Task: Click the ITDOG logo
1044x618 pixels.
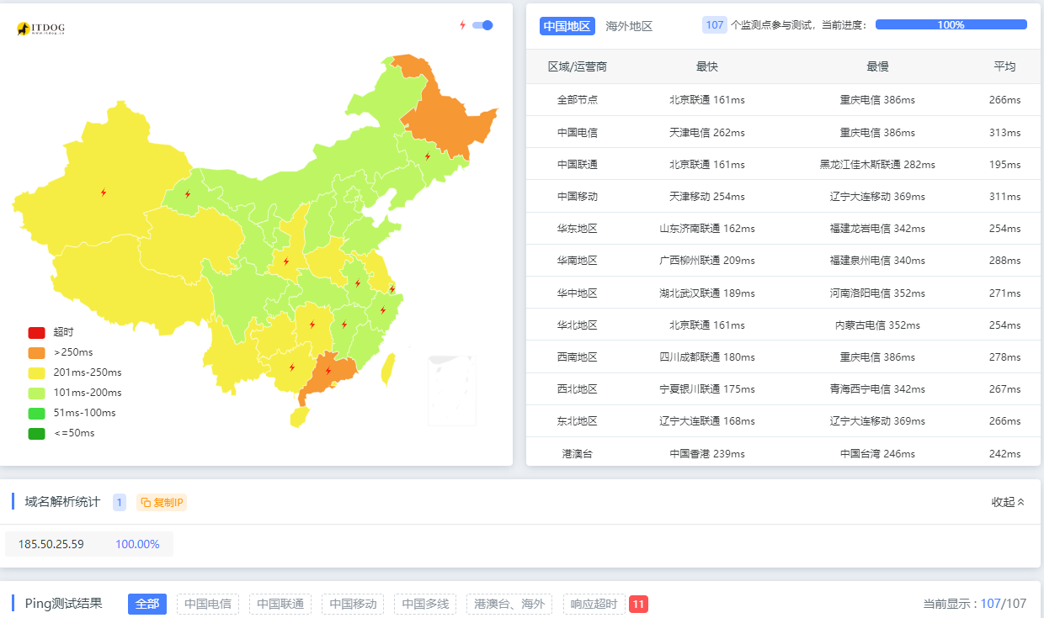Action: 40,29
